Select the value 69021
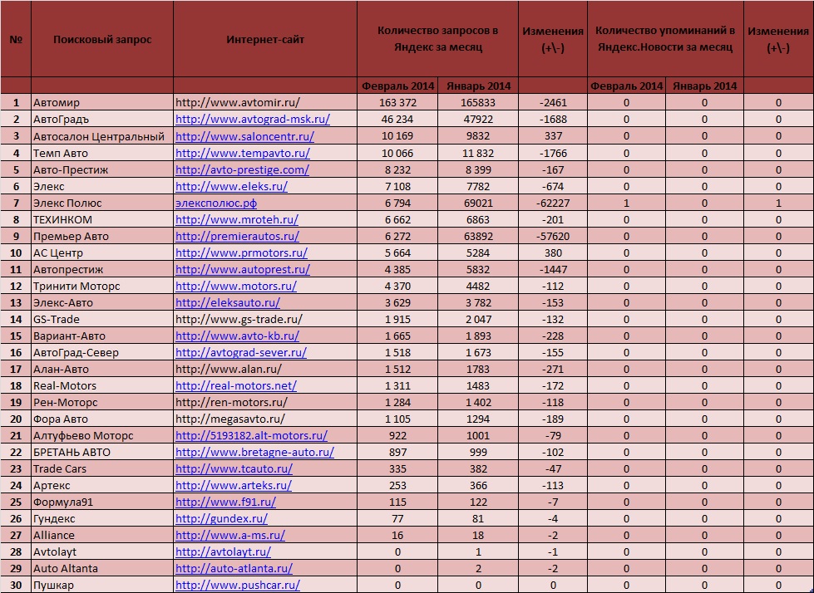Viewport: 814px width, 593px height. tap(478, 203)
